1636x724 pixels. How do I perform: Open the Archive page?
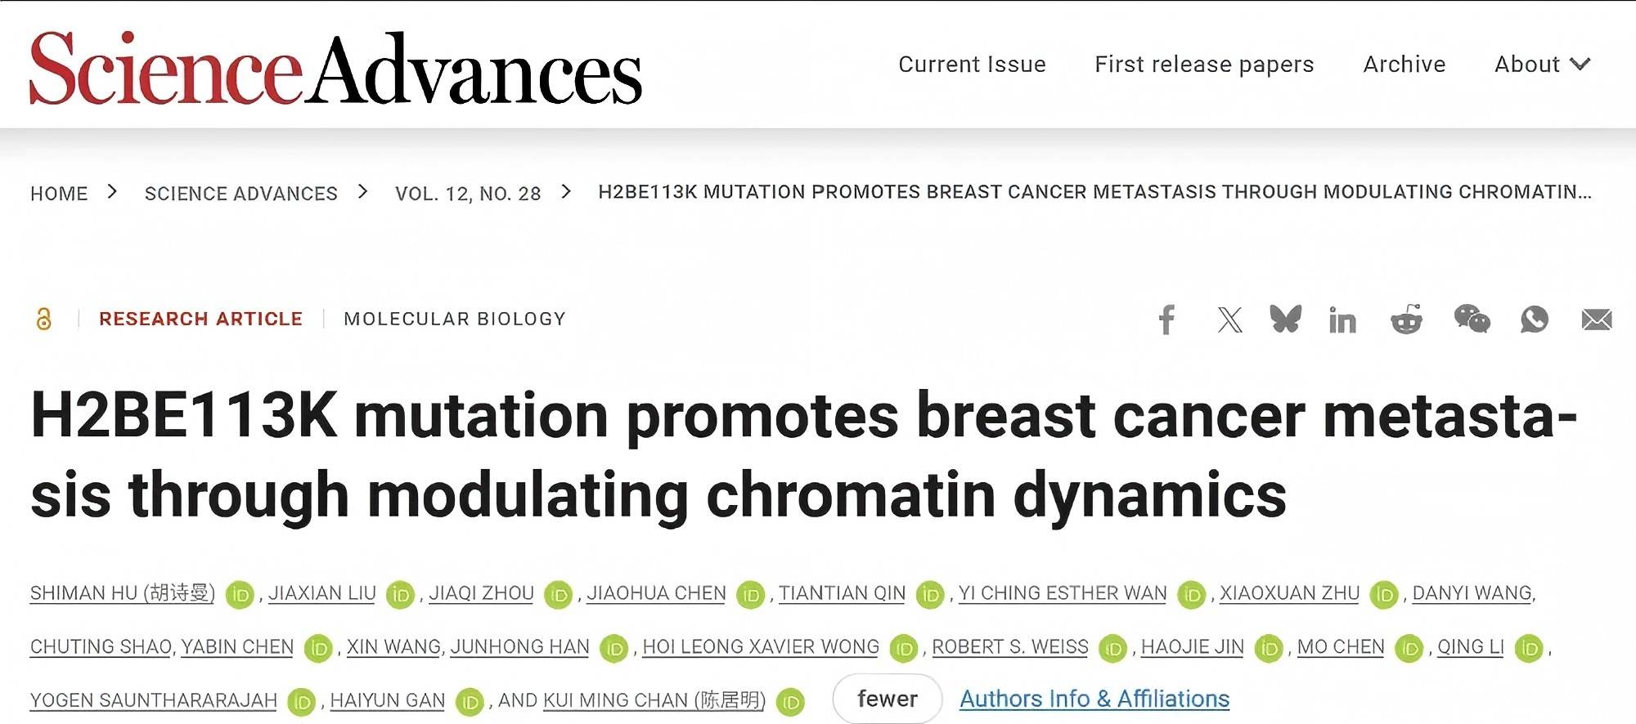pos(1405,64)
